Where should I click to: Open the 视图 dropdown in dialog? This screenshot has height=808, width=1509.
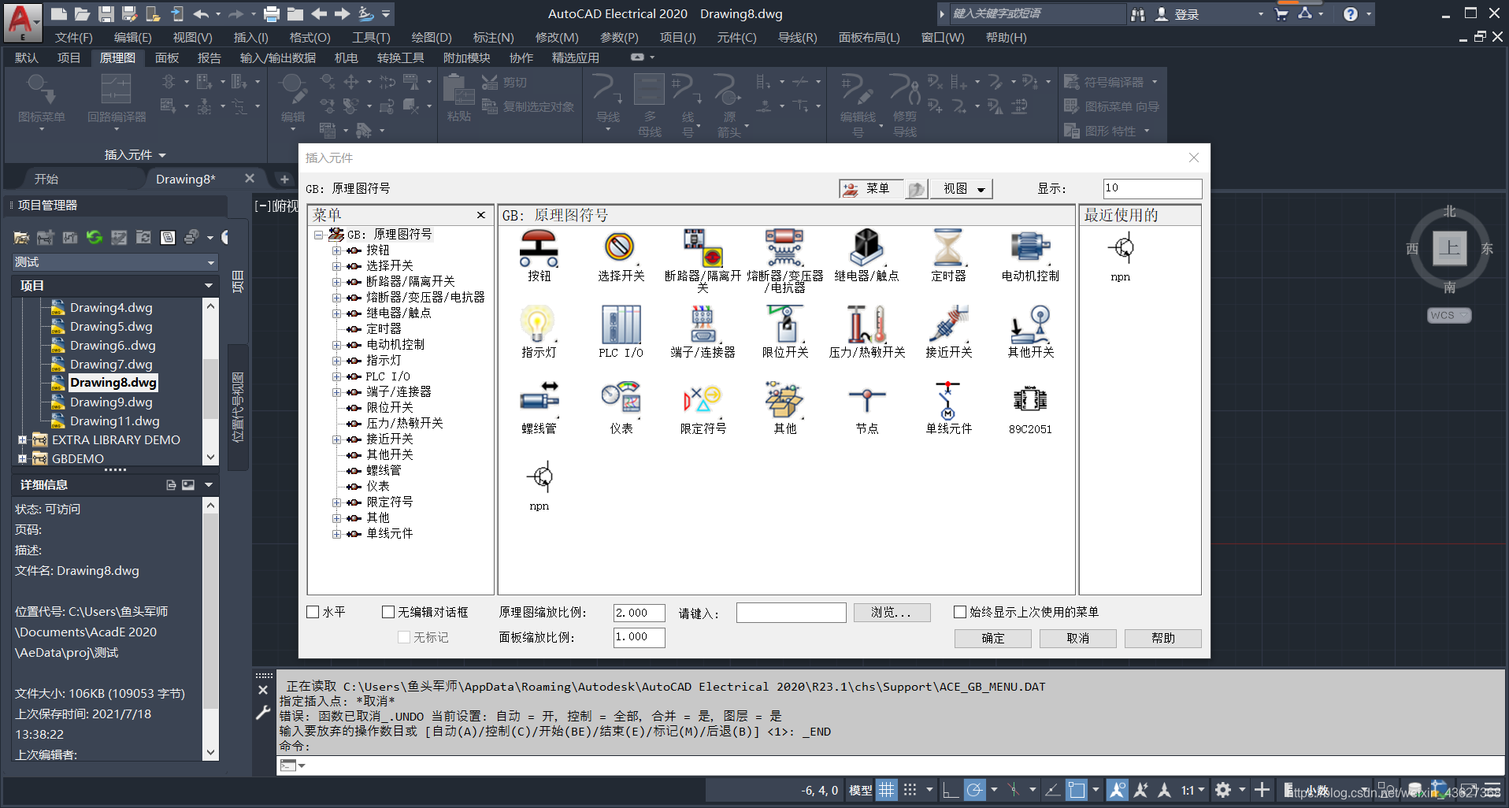tap(962, 189)
